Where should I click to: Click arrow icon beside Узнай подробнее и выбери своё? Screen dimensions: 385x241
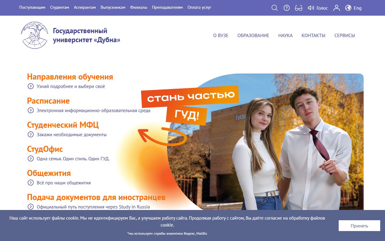click(30, 86)
